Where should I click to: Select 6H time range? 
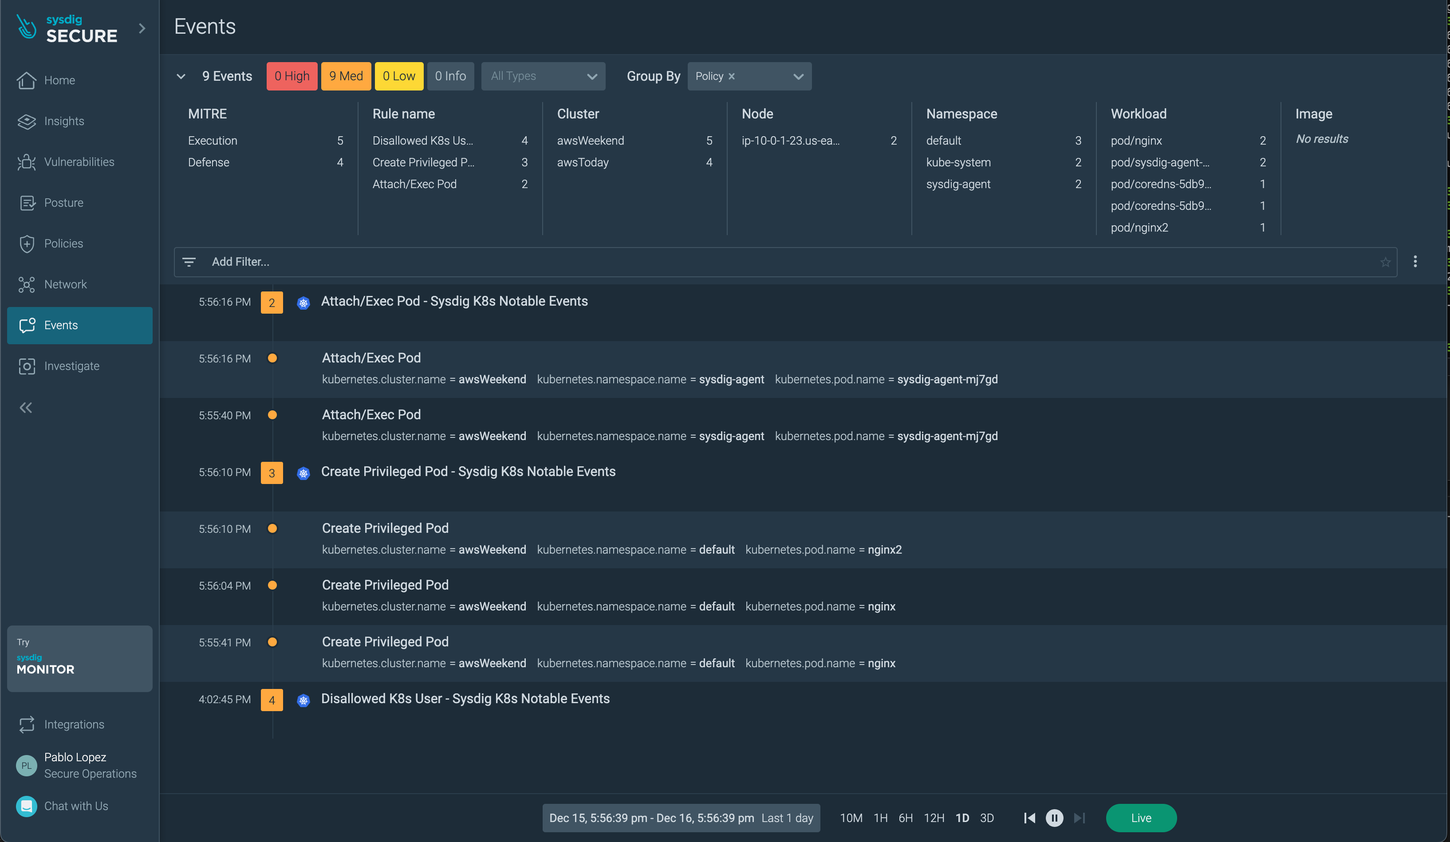tap(906, 818)
